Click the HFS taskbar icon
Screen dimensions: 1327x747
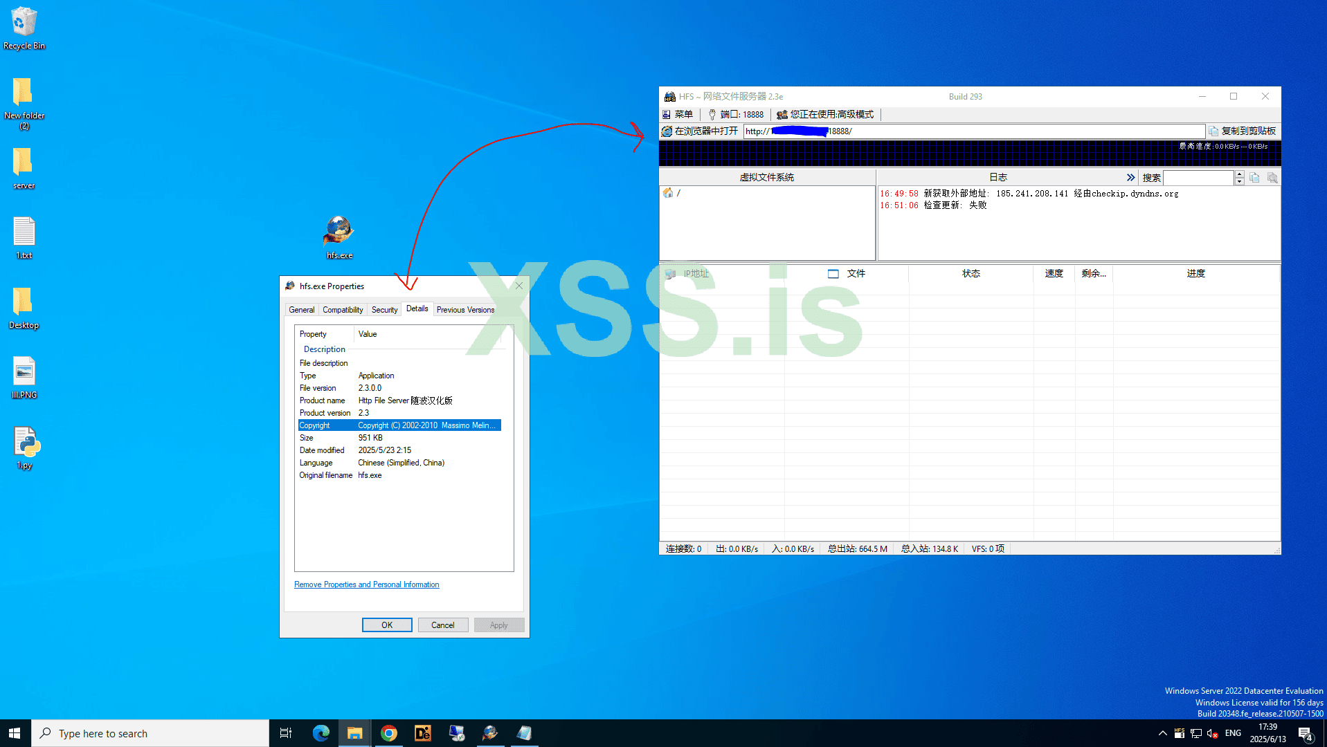(491, 733)
